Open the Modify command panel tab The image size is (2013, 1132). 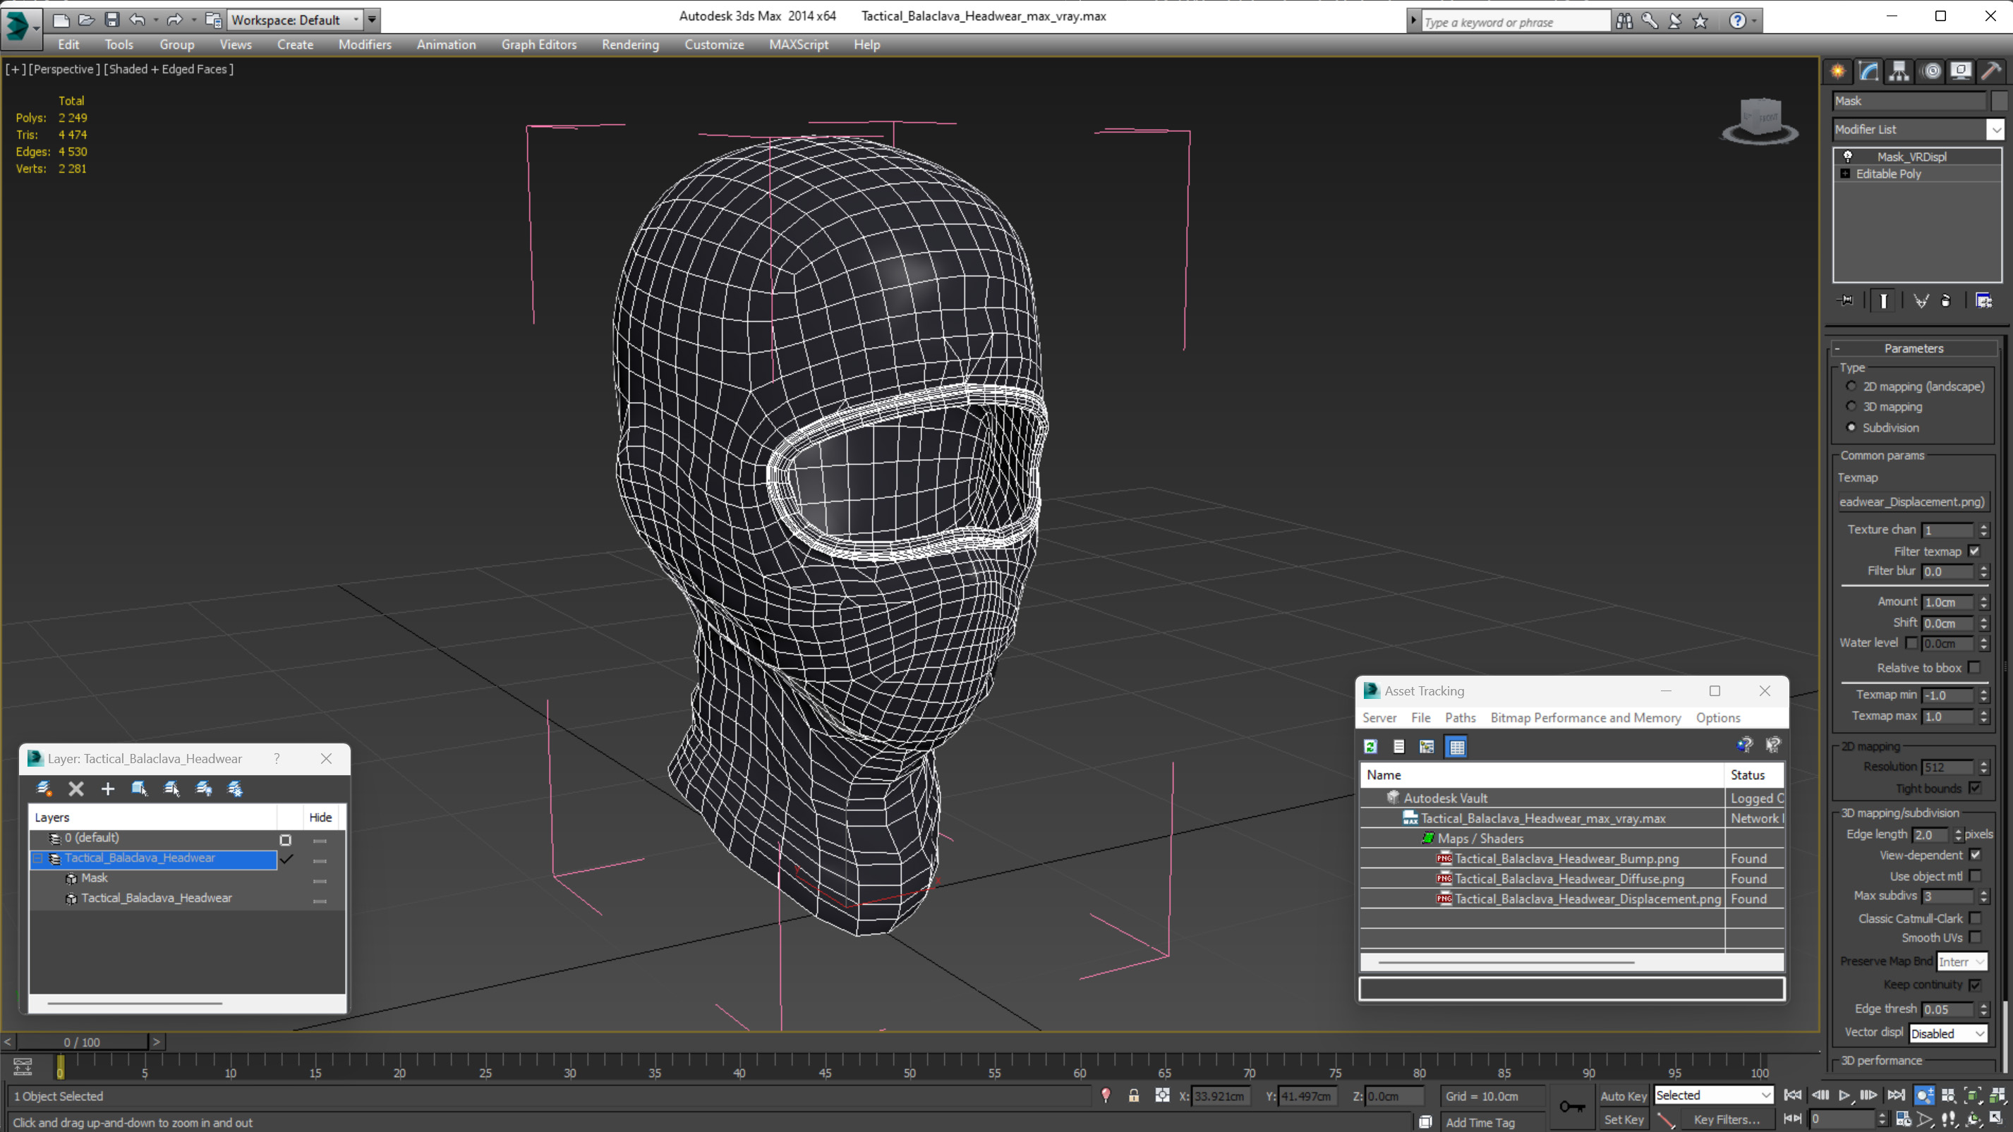click(1868, 71)
